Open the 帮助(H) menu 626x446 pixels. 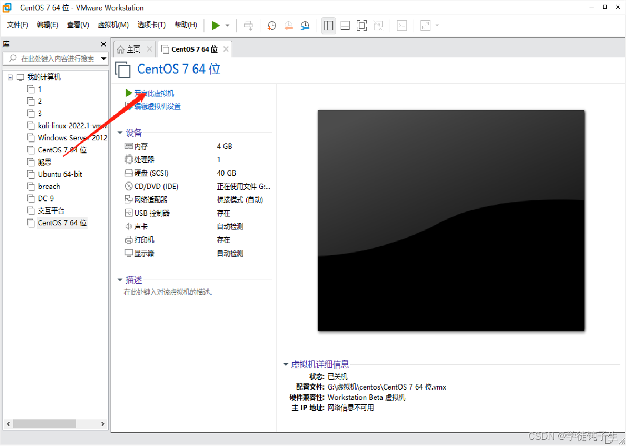[186, 25]
